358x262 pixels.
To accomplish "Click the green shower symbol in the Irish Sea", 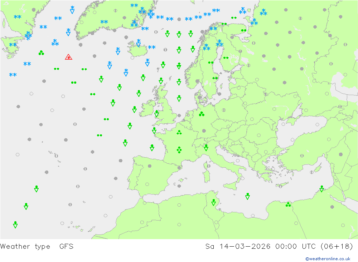I will [157, 114].
